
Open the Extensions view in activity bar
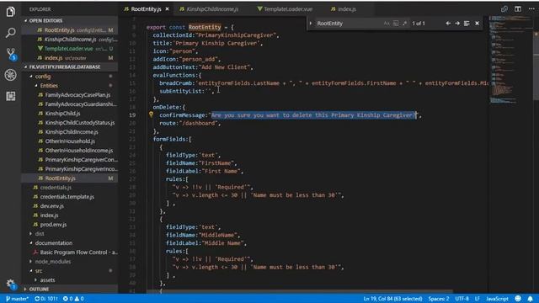11,96
